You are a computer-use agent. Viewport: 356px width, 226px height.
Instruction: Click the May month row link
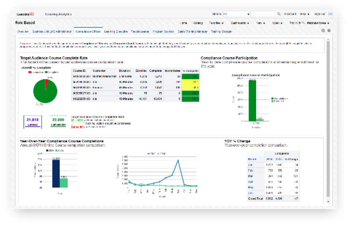point(251,187)
